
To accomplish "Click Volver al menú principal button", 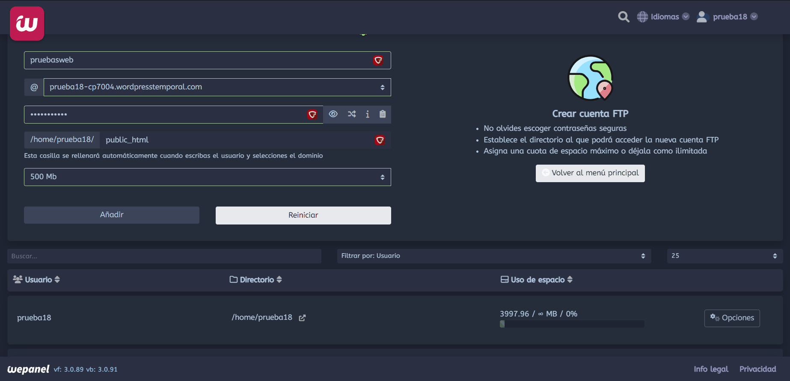I will pos(590,173).
